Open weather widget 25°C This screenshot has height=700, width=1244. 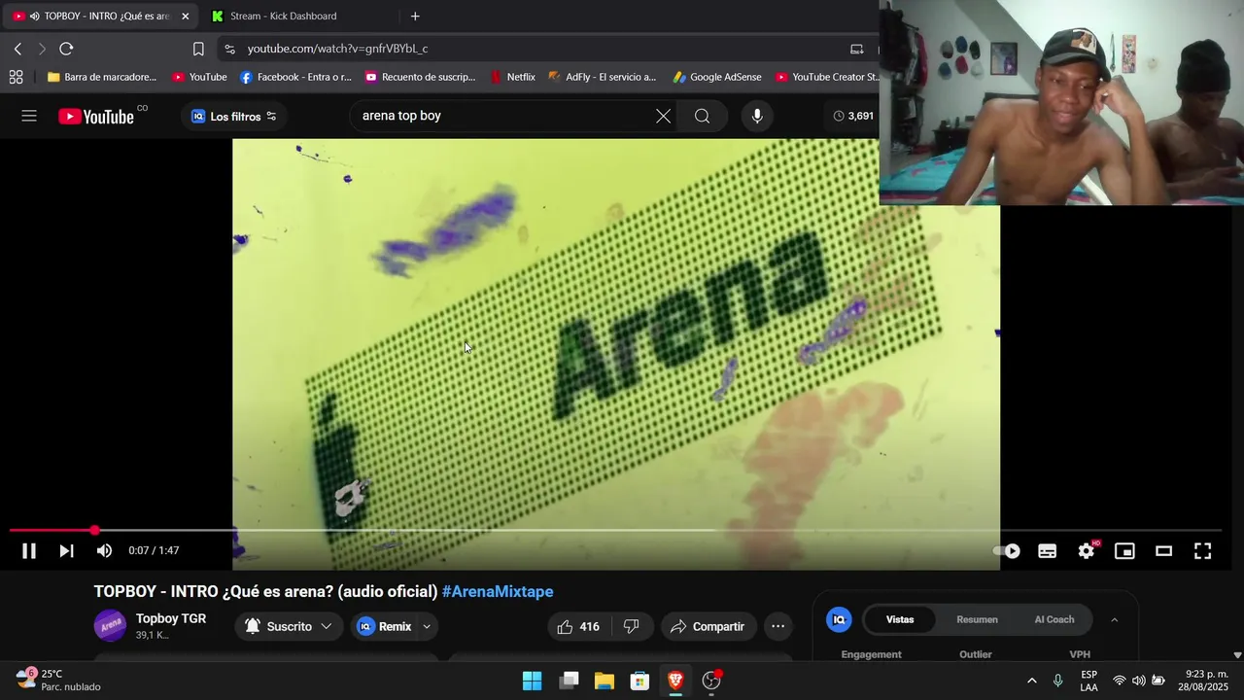(x=58, y=681)
